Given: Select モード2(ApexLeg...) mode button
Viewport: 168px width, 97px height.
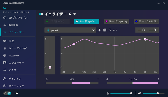Looking at the screenshot, I should pos(117,21).
